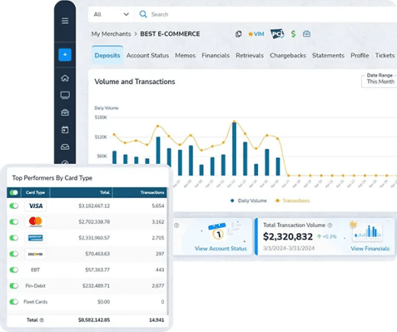The image size is (397, 332).
Task: Click the Visa card logo
Action: pyautogui.click(x=36, y=206)
